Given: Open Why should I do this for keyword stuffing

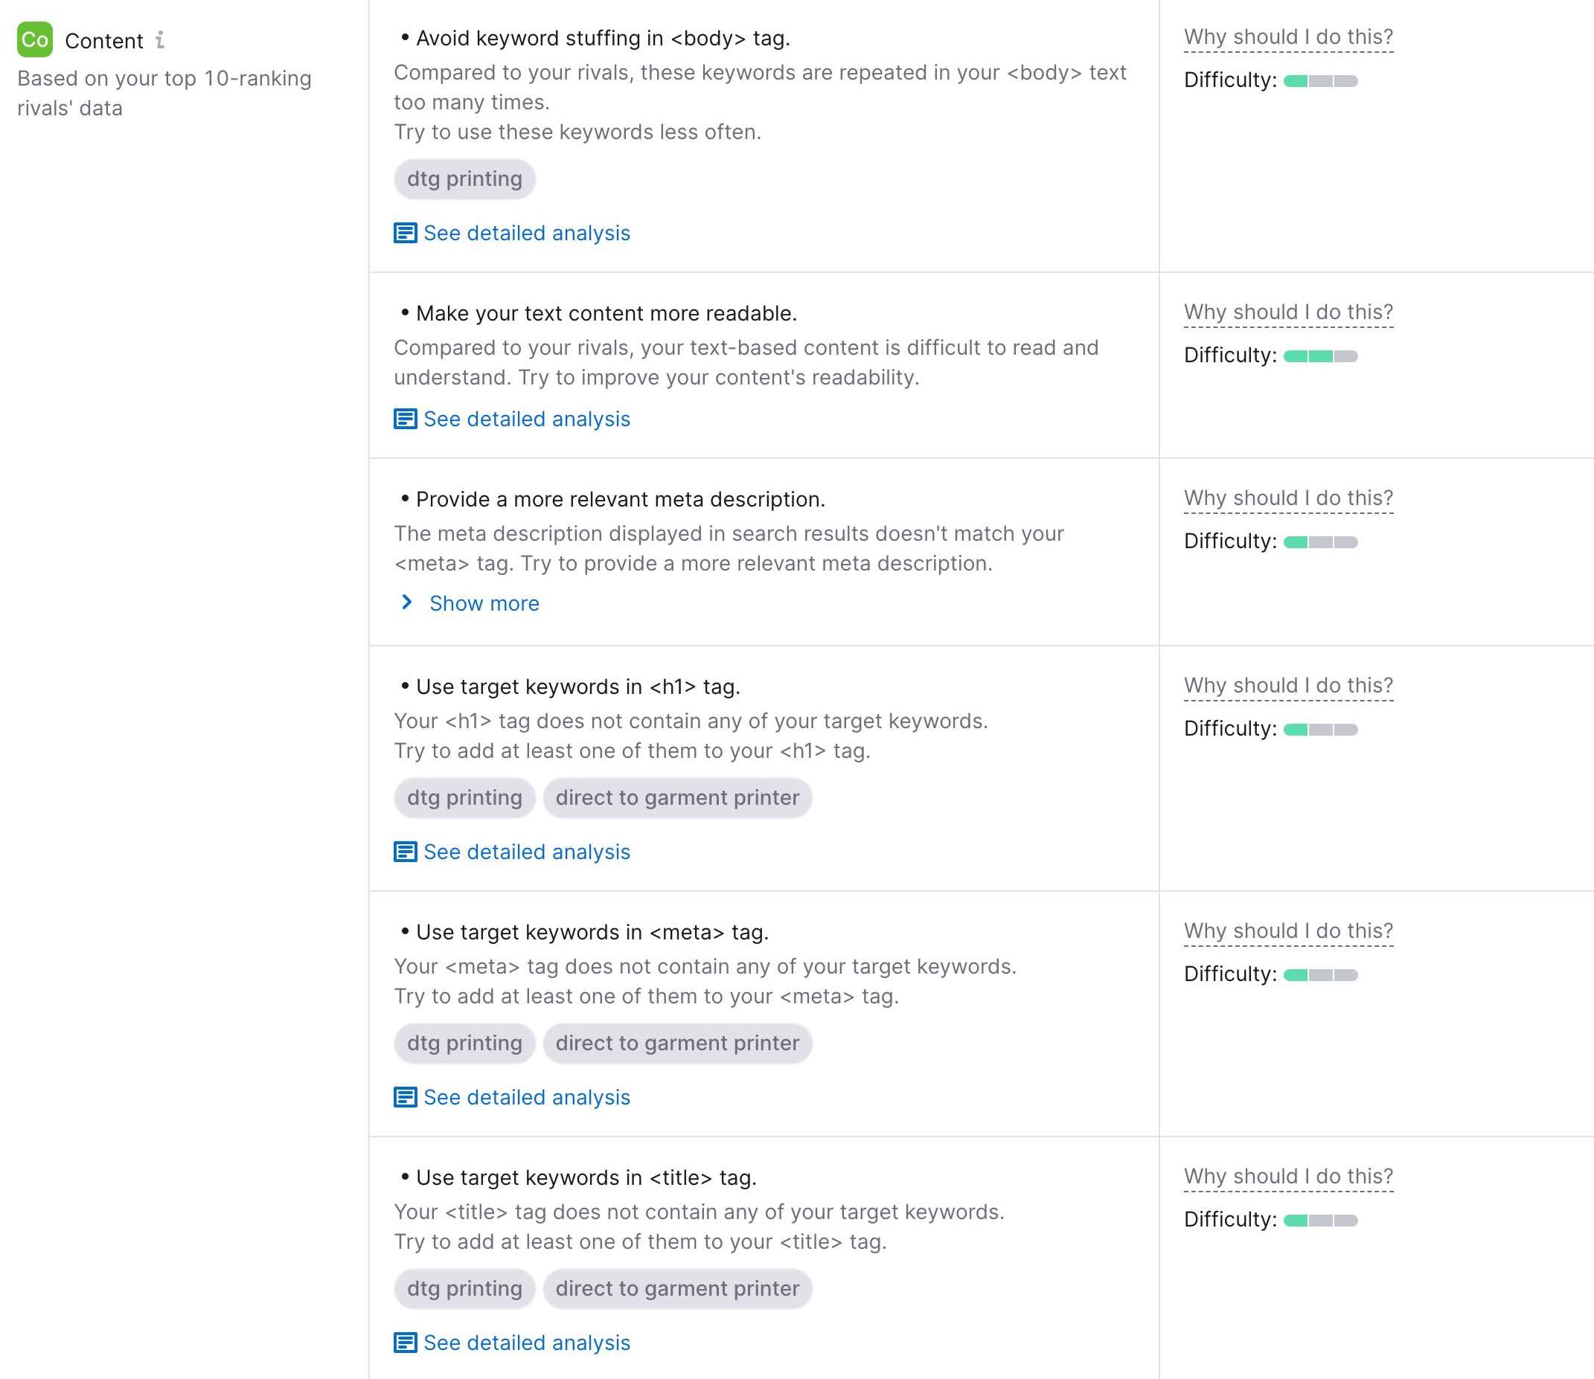Looking at the screenshot, I should 1288,37.
